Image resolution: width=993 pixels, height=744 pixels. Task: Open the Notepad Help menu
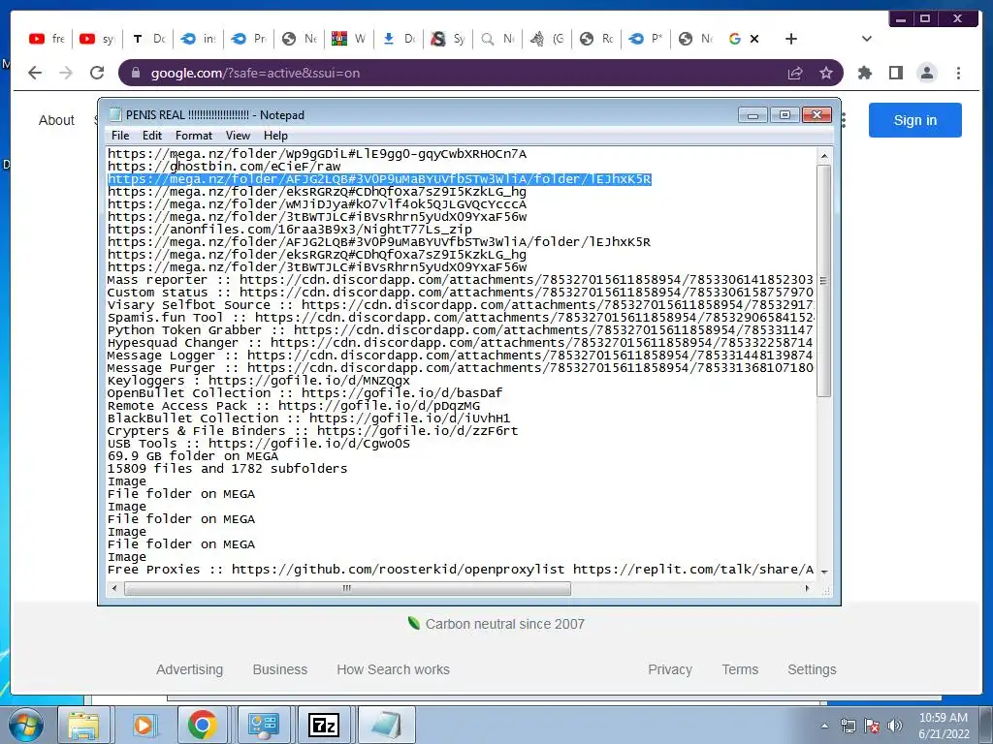coord(275,136)
